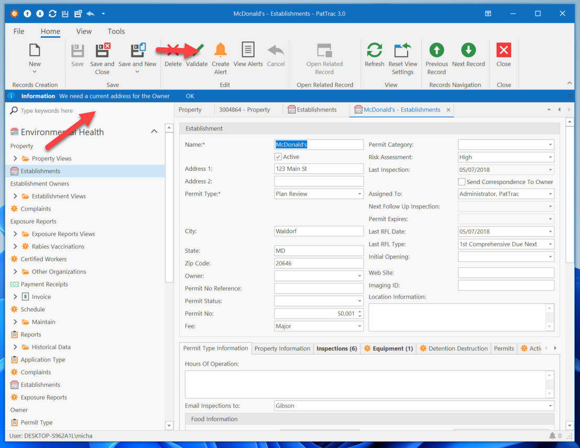Viewport: 580px width, 448px height.
Task: Click the notification bell in the status bar
Action: click(552, 436)
